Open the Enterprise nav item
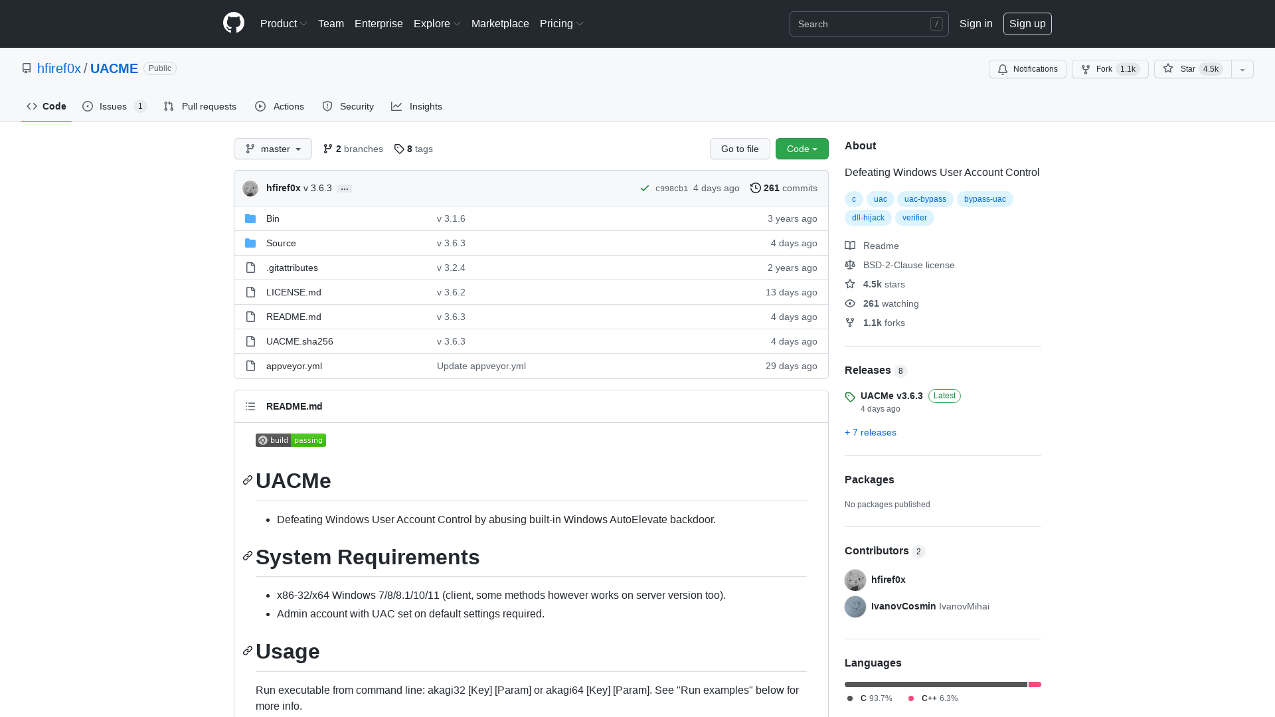Image resolution: width=1275 pixels, height=717 pixels. (x=379, y=24)
